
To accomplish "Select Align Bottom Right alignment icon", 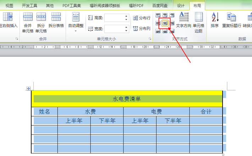I will 172,31.
